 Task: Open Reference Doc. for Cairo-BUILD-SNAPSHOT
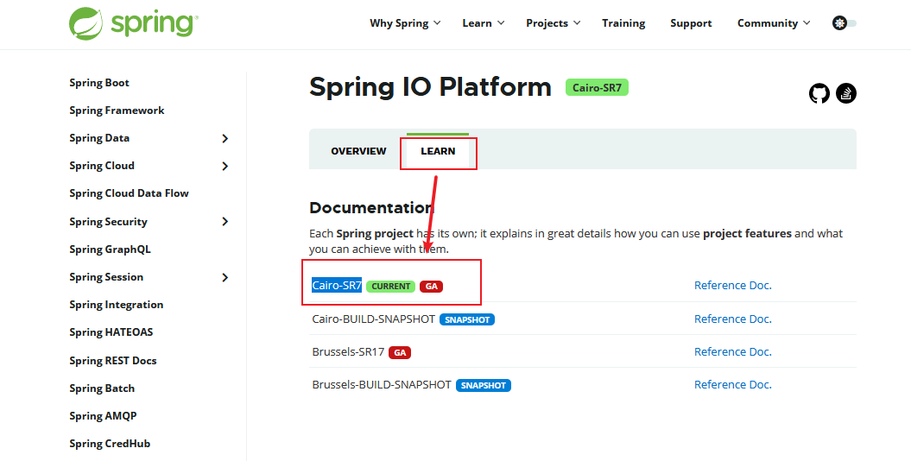tap(733, 319)
